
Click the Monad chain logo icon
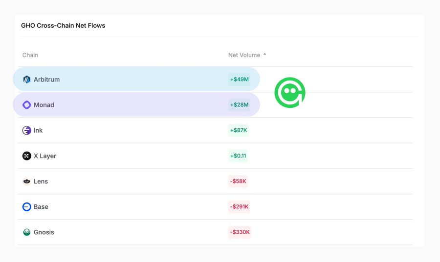click(27, 105)
